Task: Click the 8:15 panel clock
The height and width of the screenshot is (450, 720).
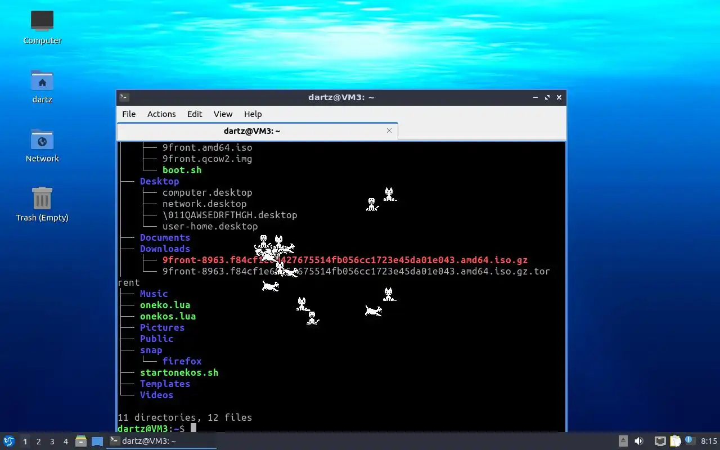Action: coord(709,441)
